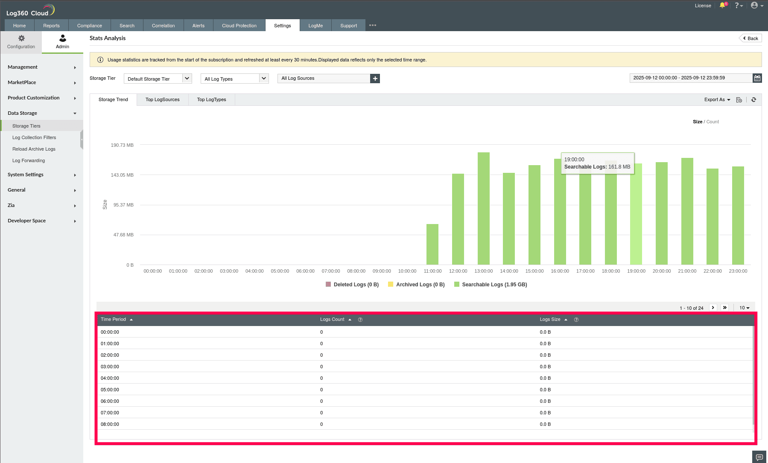This screenshot has height=463, width=768.
Task: Click the notification bell icon
Action: [722, 6]
